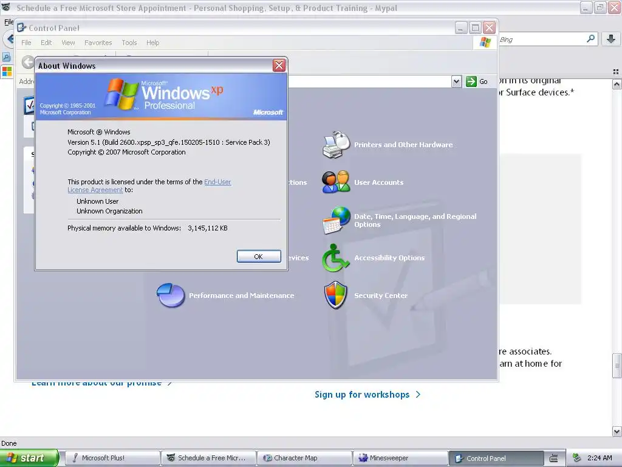Screen dimensions: 622x467
Task: Open the downloads arrow button in Mypal
Action: [x=611, y=38]
